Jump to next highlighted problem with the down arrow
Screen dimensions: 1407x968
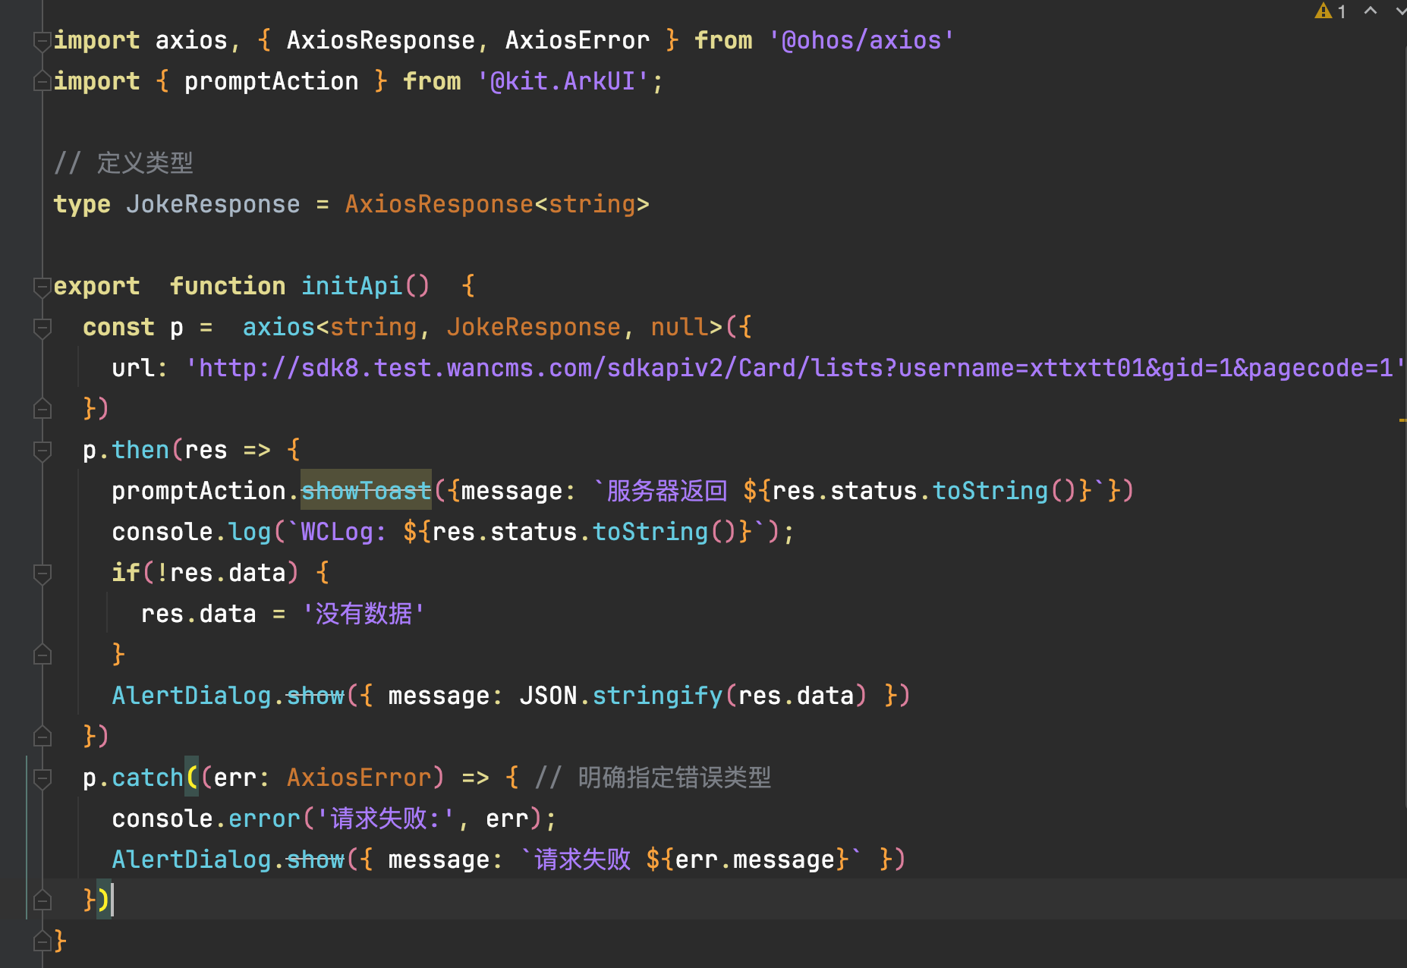tap(1399, 11)
